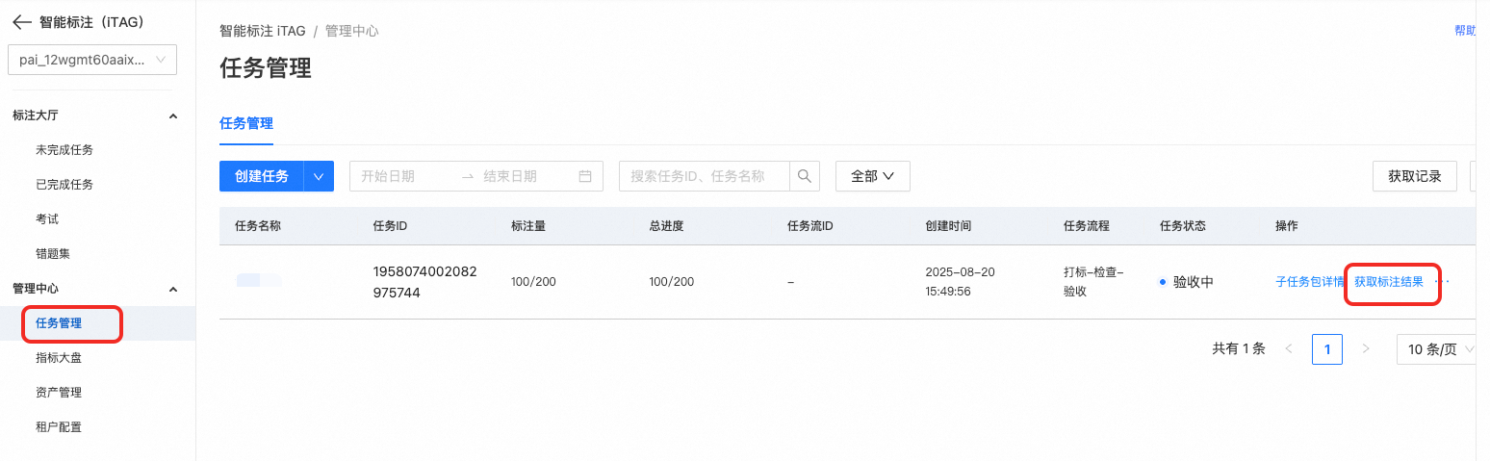The height and width of the screenshot is (461, 1490).
Task: Change page size via 10 条/页 dropdown
Action: [x=1437, y=349]
